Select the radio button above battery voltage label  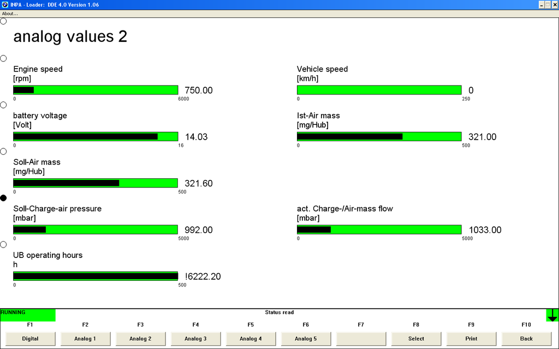click(x=3, y=105)
